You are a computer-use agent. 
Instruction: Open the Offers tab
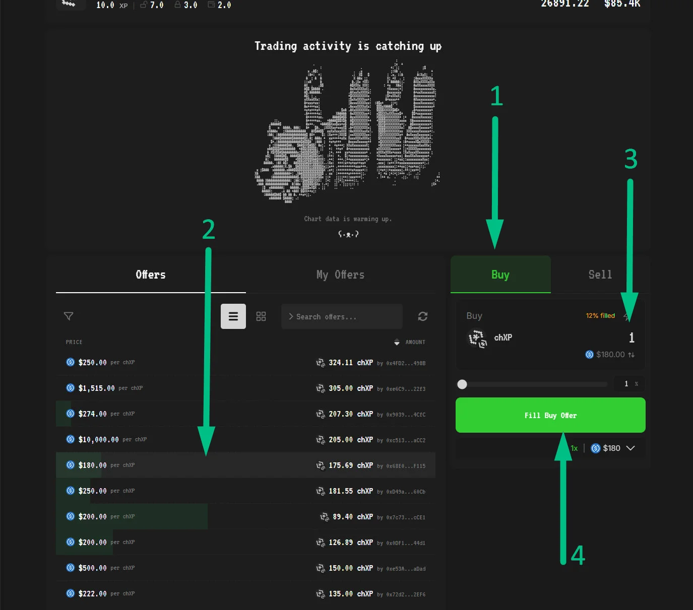(151, 275)
